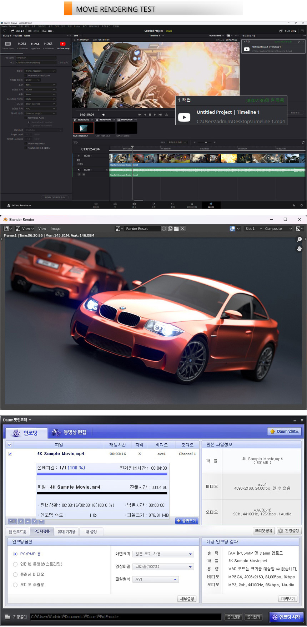The width and height of the screenshot is (307, 627).
Task: Click the 동영상편집 video edit icon
Action: tap(56, 432)
